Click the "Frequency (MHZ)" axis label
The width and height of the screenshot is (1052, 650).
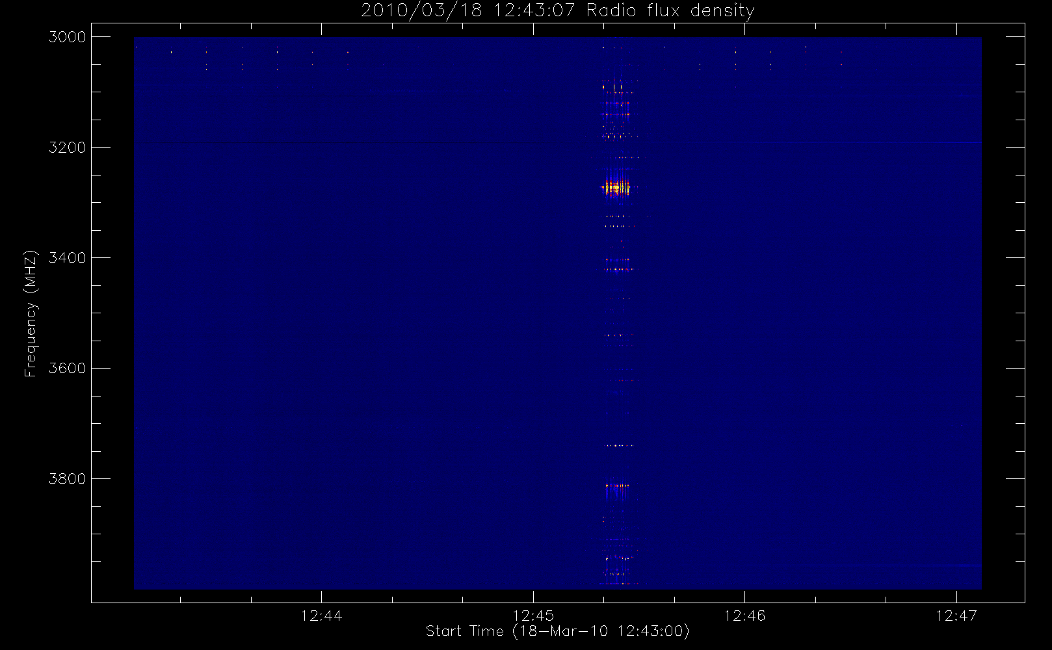31,313
